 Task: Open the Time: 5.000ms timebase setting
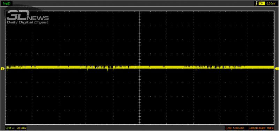(235, 128)
